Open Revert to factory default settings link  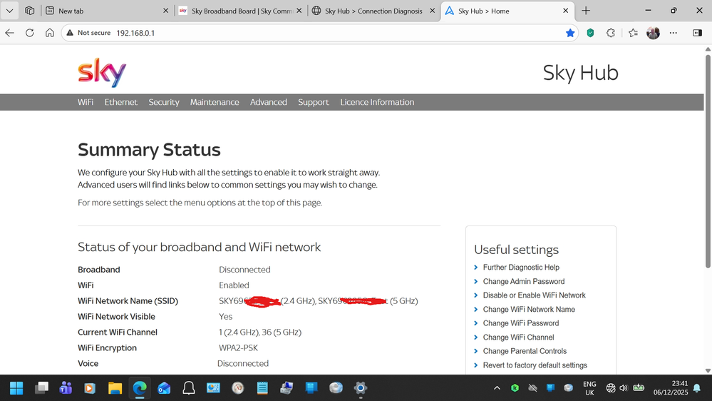[x=535, y=365]
